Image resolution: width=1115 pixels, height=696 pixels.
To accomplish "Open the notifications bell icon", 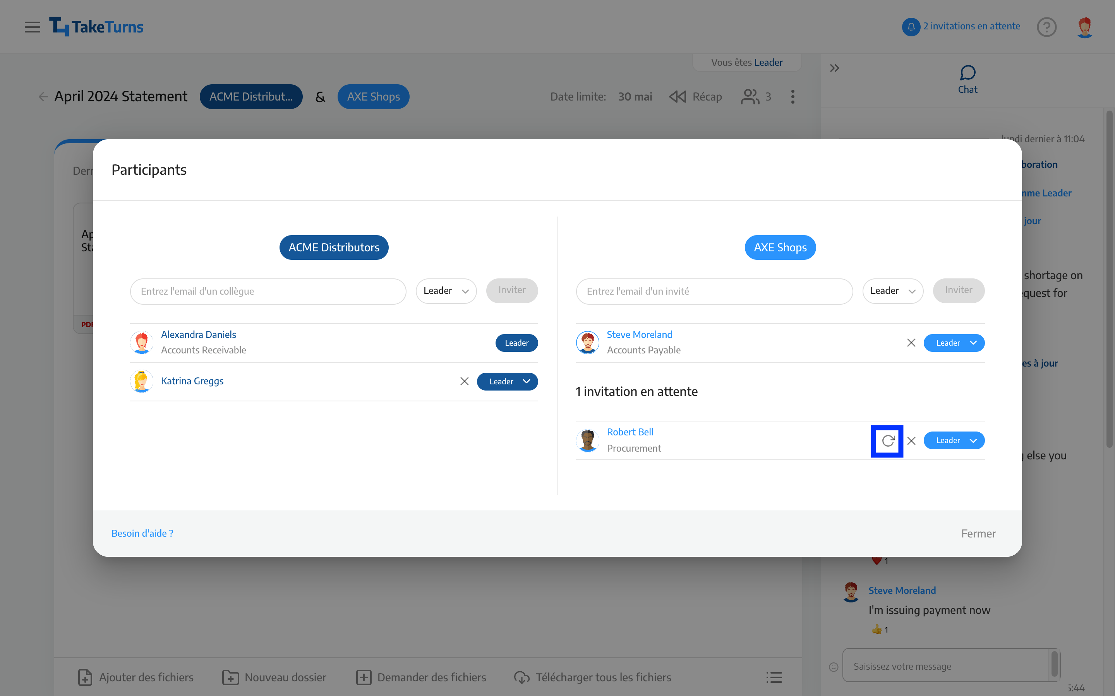I will pyautogui.click(x=911, y=27).
